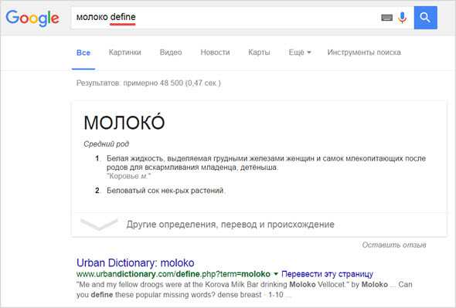This screenshot has width=456, height=308.
Task: Open the 'Urban Dictionary: moloko' result
Action: pyautogui.click(x=135, y=262)
